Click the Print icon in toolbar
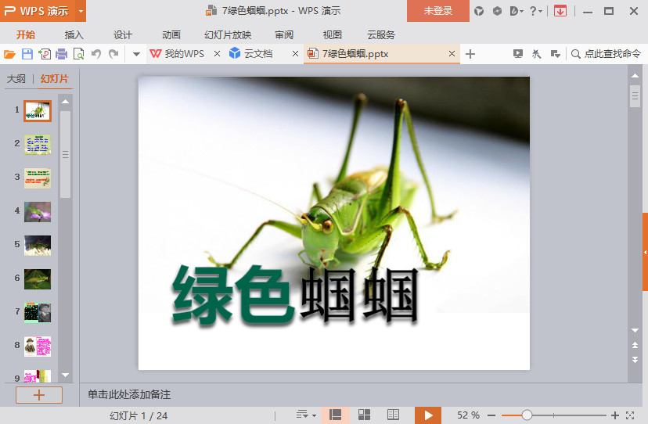Viewport: 648px width, 424px height. 61,54
